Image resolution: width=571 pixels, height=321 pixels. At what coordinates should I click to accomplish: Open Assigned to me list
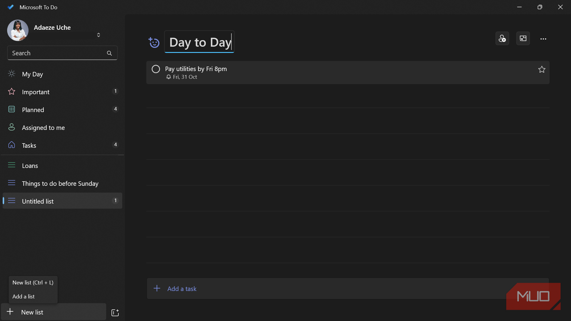coord(62,128)
